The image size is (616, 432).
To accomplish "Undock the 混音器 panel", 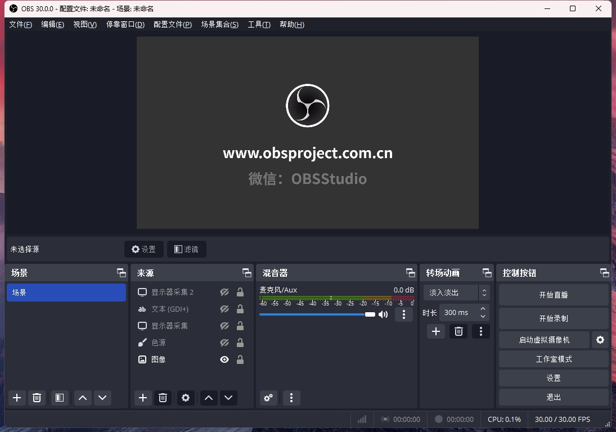I will pyautogui.click(x=411, y=273).
